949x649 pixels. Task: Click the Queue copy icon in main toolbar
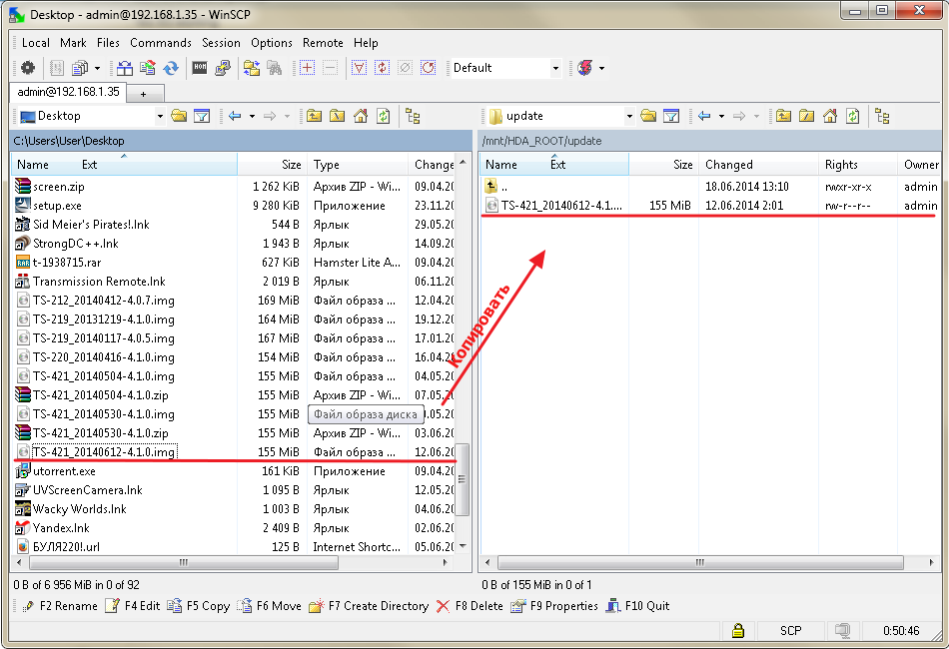[79, 68]
